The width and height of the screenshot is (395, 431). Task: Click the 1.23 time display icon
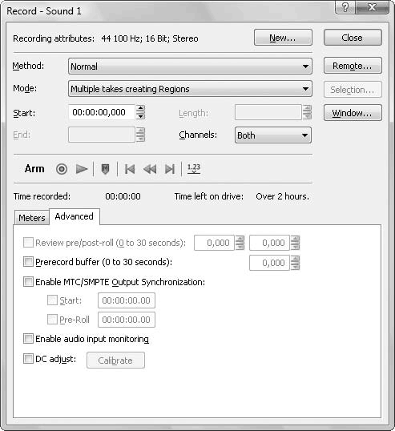pyautogui.click(x=194, y=168)
